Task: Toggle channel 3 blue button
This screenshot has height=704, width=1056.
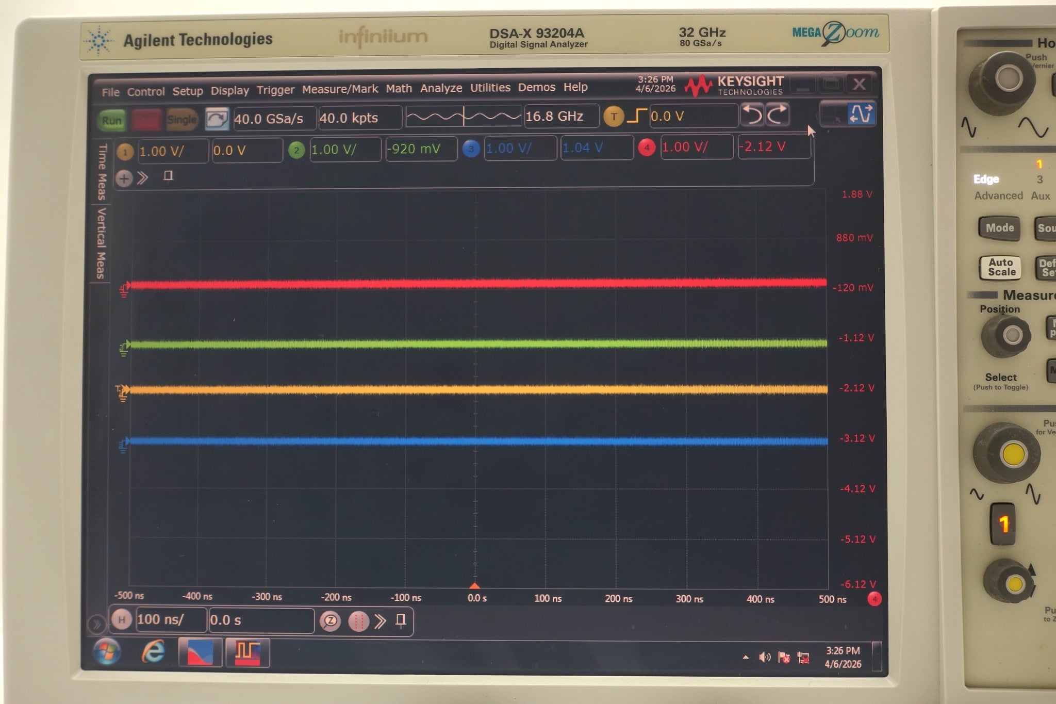Action: [x=471, y=149]
